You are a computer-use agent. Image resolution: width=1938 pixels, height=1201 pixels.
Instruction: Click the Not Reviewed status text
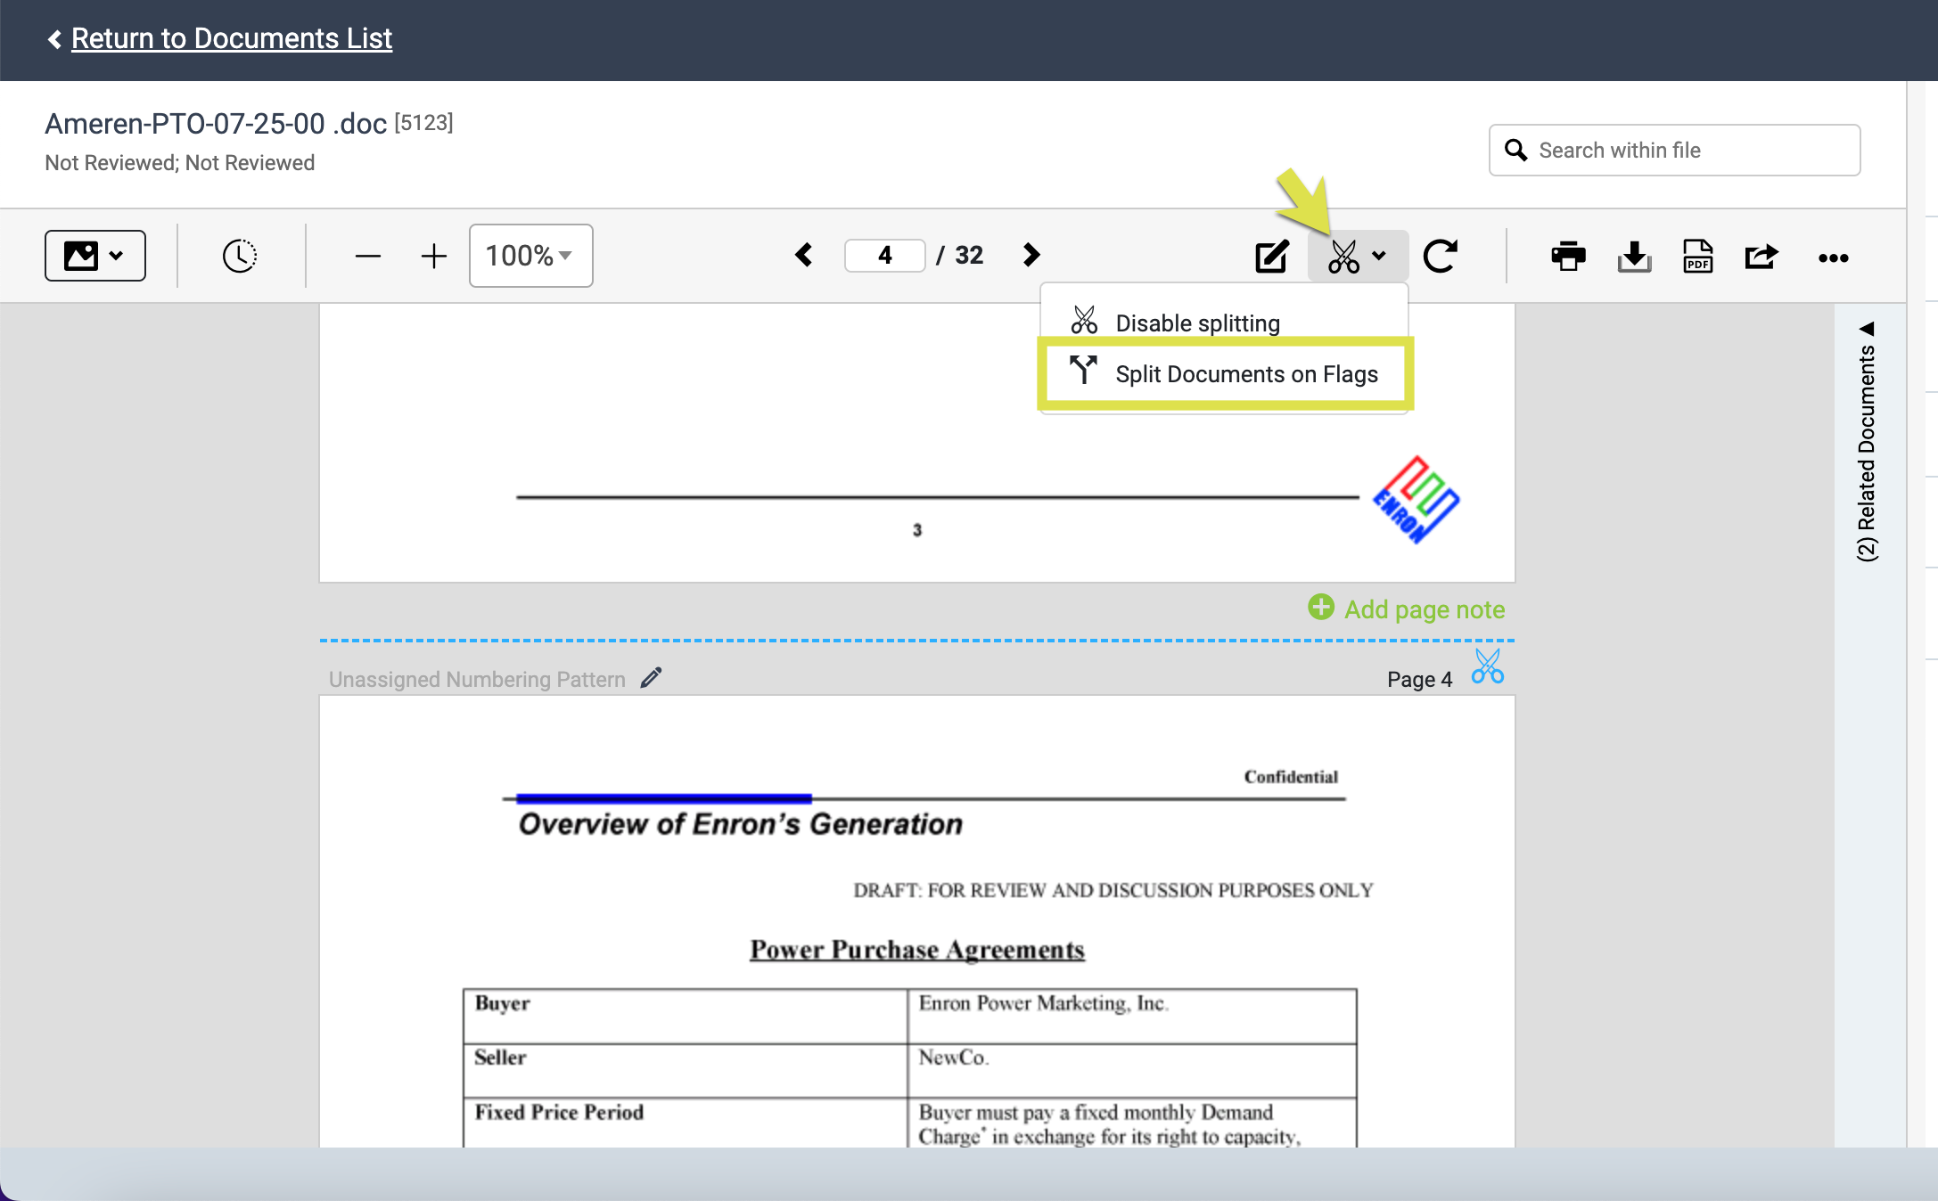coord(179,163)
